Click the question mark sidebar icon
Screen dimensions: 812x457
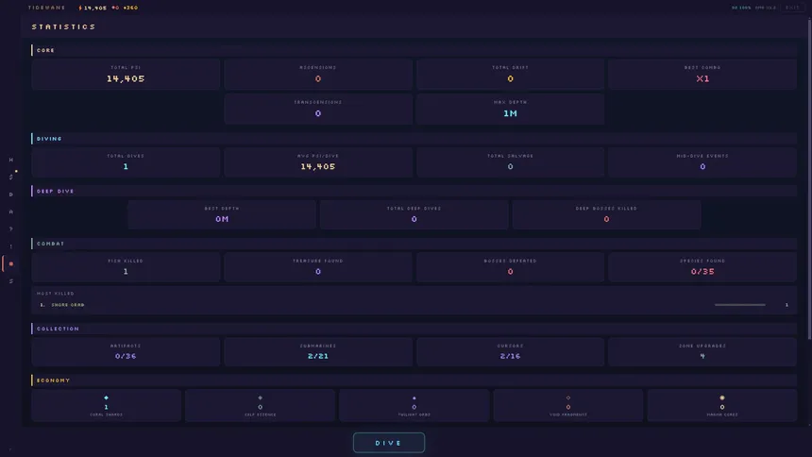[x=11, y=228]
